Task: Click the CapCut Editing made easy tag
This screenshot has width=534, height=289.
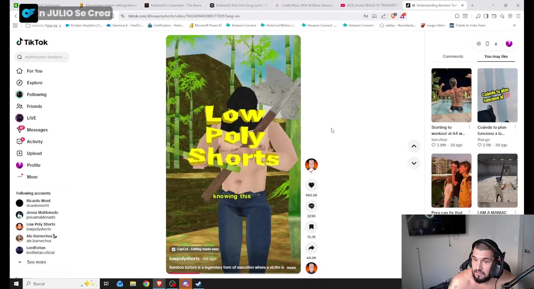Action: [x=195, y=249]
